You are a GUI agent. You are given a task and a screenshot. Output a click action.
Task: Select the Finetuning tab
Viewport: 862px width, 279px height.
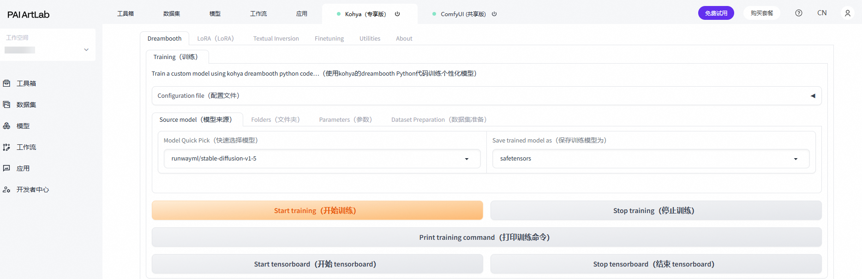point(329,39)
